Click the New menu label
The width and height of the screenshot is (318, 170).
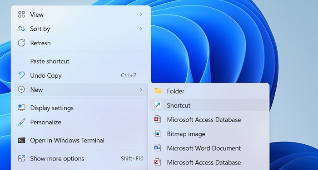point(36,90)
